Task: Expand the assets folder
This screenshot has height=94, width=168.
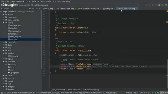Action: pyautogui.click(x=3, y=14)
